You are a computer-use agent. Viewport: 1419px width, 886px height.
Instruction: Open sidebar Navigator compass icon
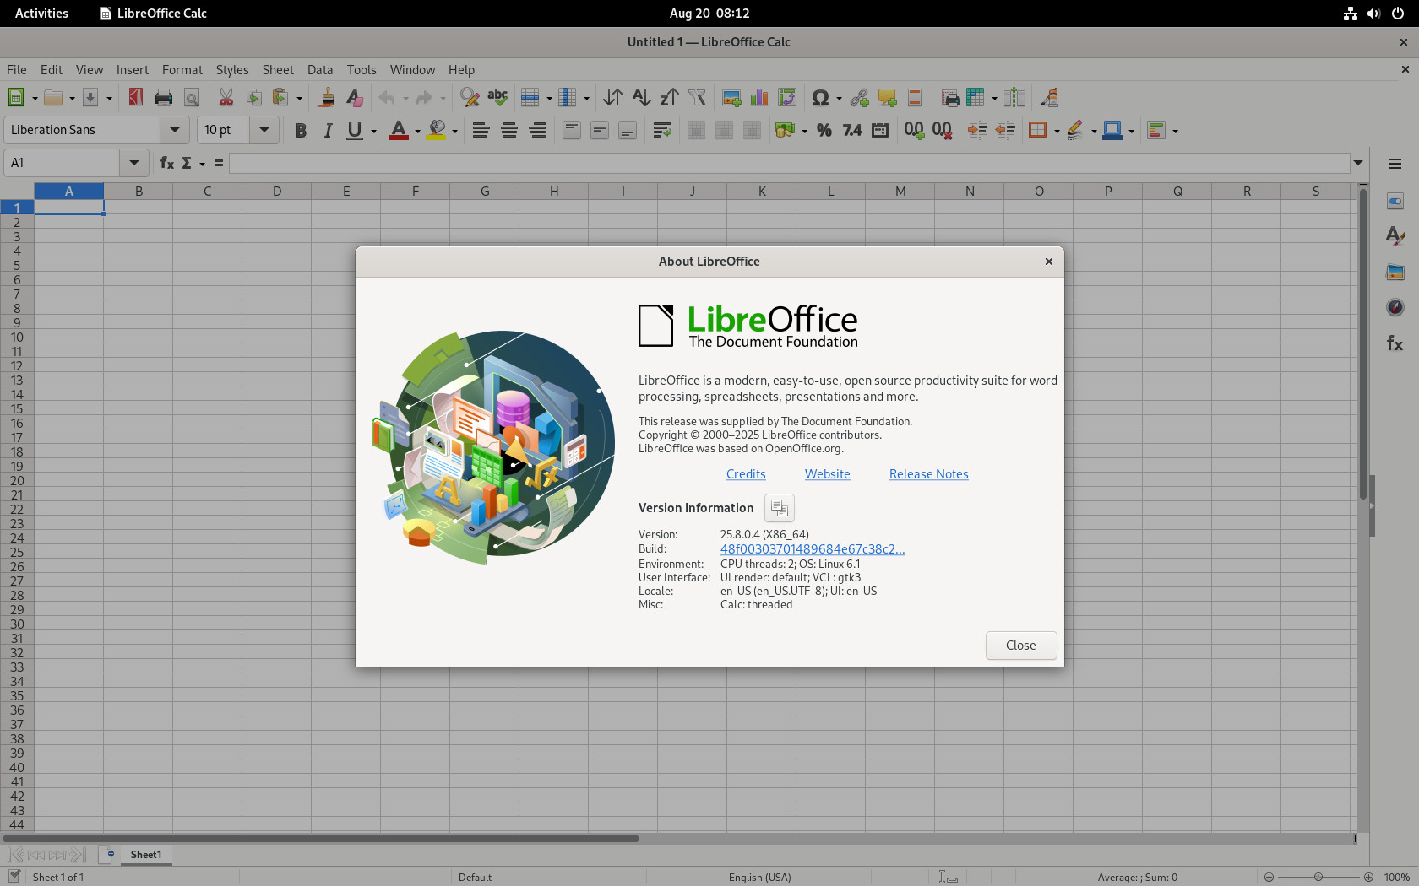pos(1395,307)
